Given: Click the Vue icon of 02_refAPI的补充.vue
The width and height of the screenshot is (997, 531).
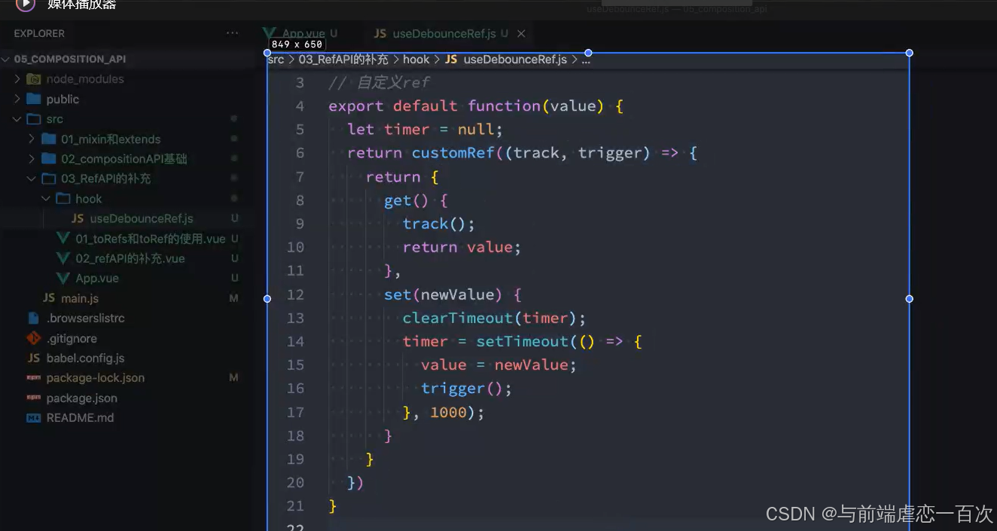Looking at the screenshot, I should click(x=63, y=258).
